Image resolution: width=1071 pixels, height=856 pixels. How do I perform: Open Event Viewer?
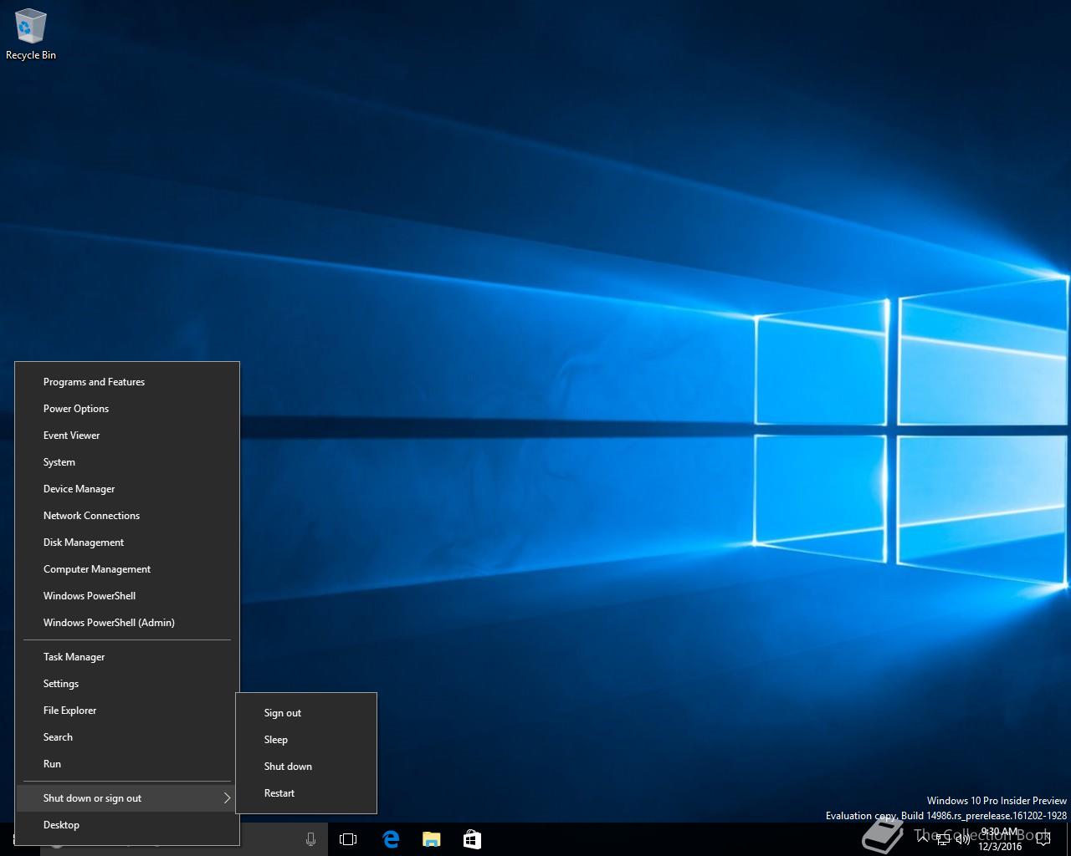(127, 436)
